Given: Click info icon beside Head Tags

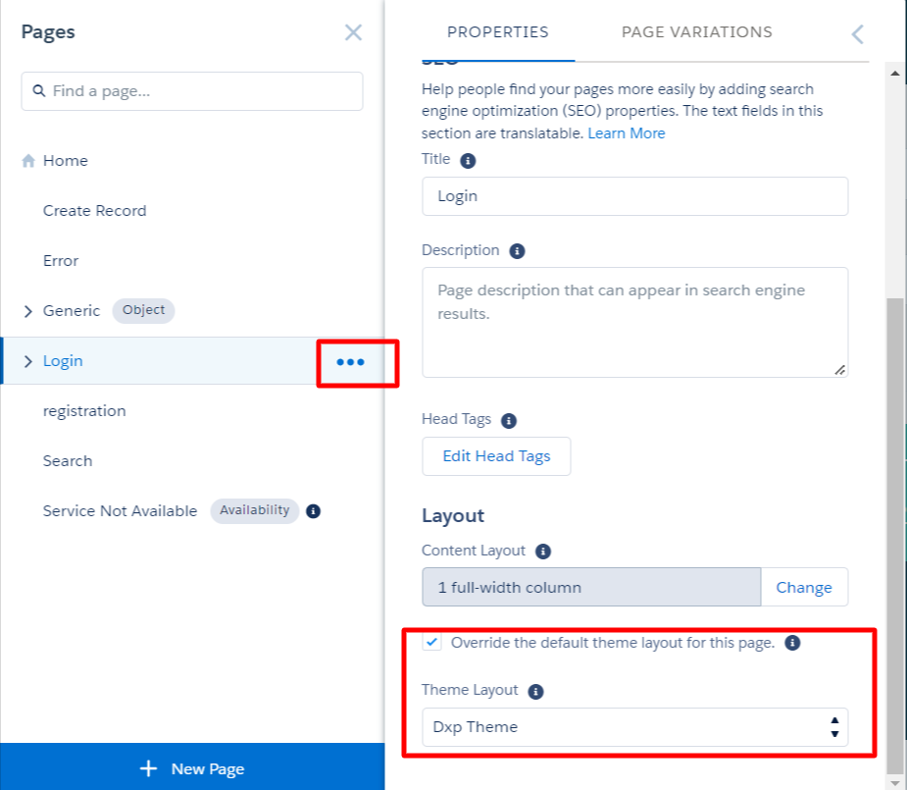Looking at the screenshot, I should [508, 420].
